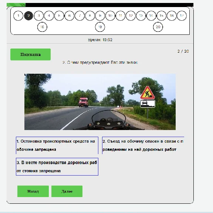Click the green test progress bar

16,5
